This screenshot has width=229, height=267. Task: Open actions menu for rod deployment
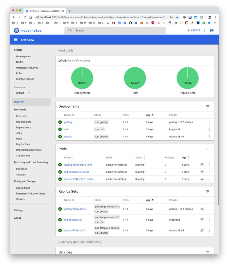tap(209, 129)
